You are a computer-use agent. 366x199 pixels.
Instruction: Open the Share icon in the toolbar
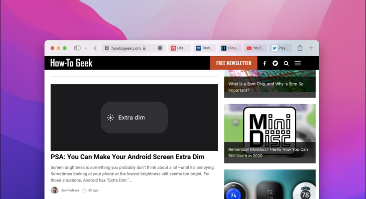pos(300,48)
